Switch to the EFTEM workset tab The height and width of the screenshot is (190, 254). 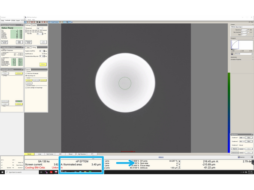click(13, 21)
